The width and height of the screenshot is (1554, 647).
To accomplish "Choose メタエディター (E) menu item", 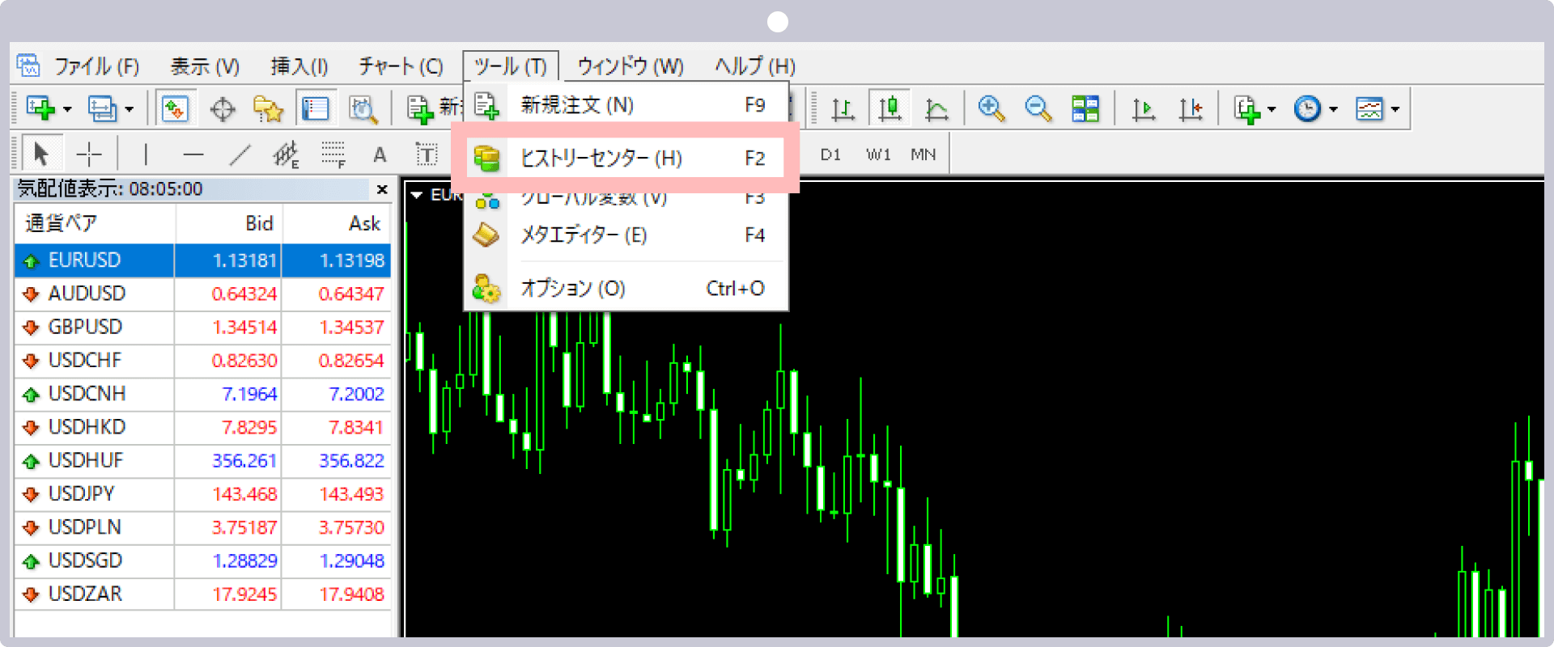I will click(x=626, y=235).
